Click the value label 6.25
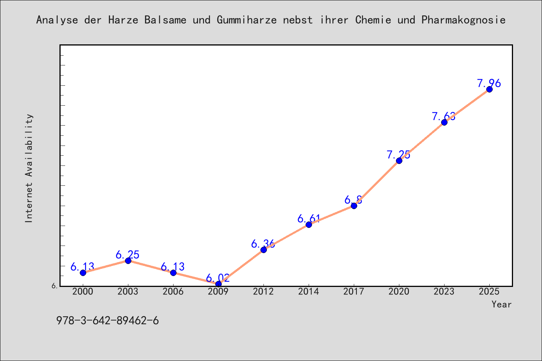542x361 pixels. [128, 255]
